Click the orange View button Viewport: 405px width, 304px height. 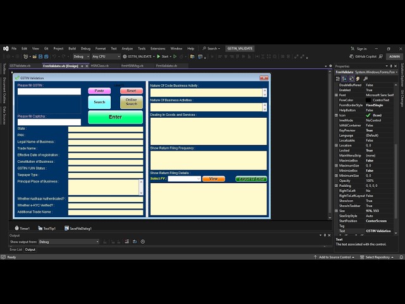tap(214, 179)
